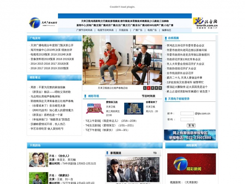Open 音乐广播 in radio navigation row
The image size is (245, 184).
point(140,25)
